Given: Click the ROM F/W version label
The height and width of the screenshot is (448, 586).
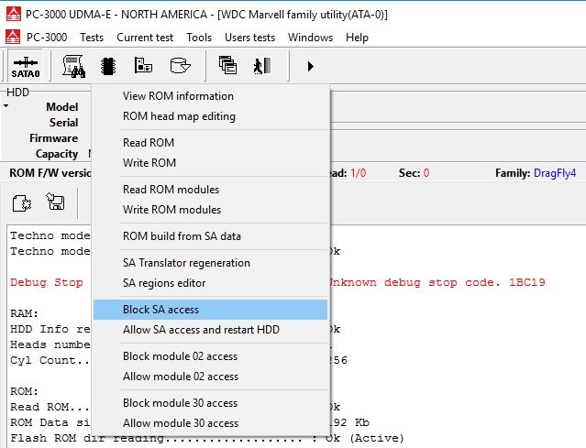Looking at the screenshot, I should tap(50, 173).
